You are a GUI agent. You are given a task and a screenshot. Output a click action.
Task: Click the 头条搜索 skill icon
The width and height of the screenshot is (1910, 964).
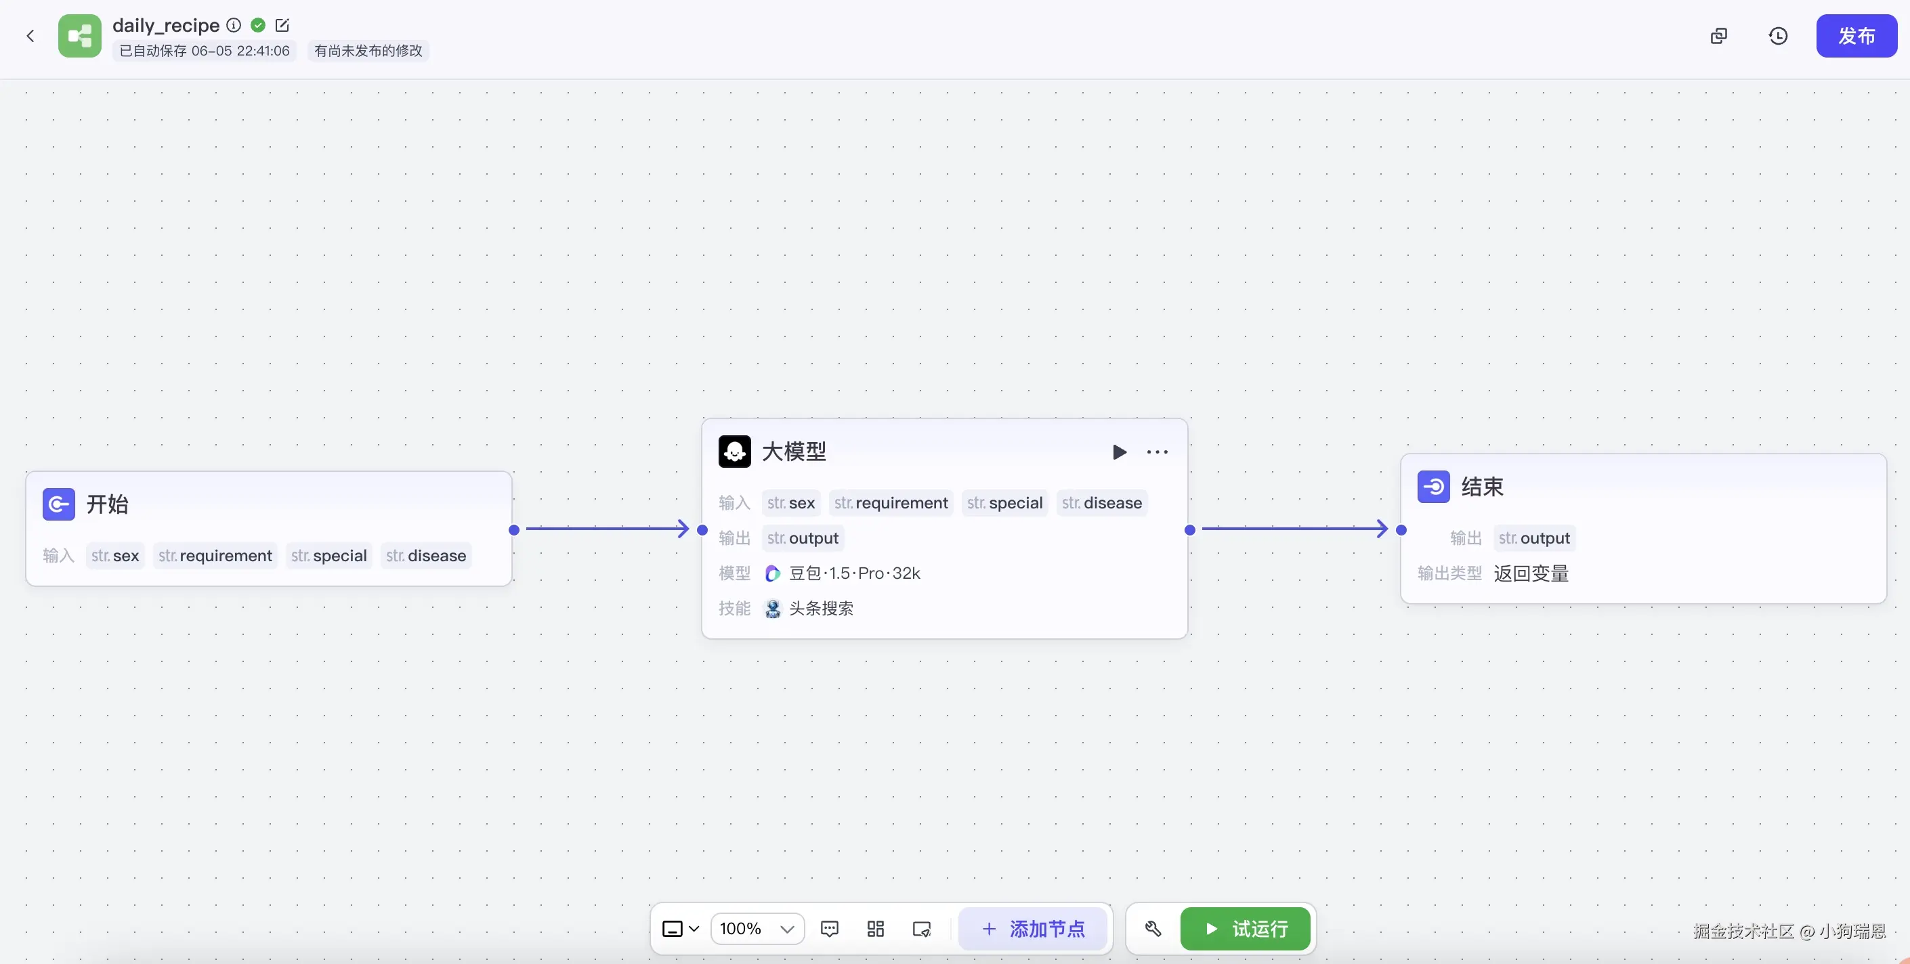click(773, 609)
